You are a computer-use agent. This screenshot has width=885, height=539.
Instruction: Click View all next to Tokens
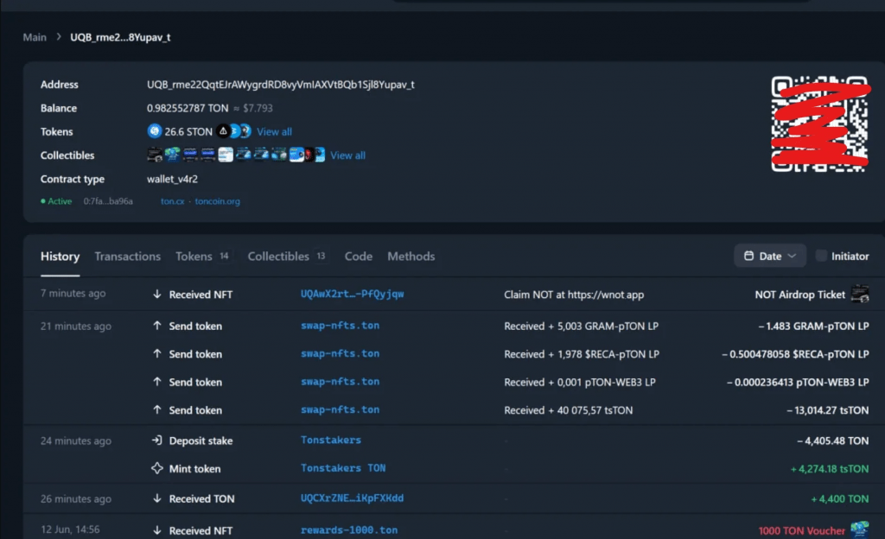[x=274, y=131]
